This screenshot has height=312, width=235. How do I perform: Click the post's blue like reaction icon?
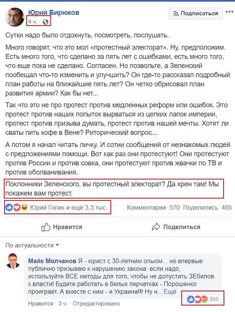tap(9, 207)
